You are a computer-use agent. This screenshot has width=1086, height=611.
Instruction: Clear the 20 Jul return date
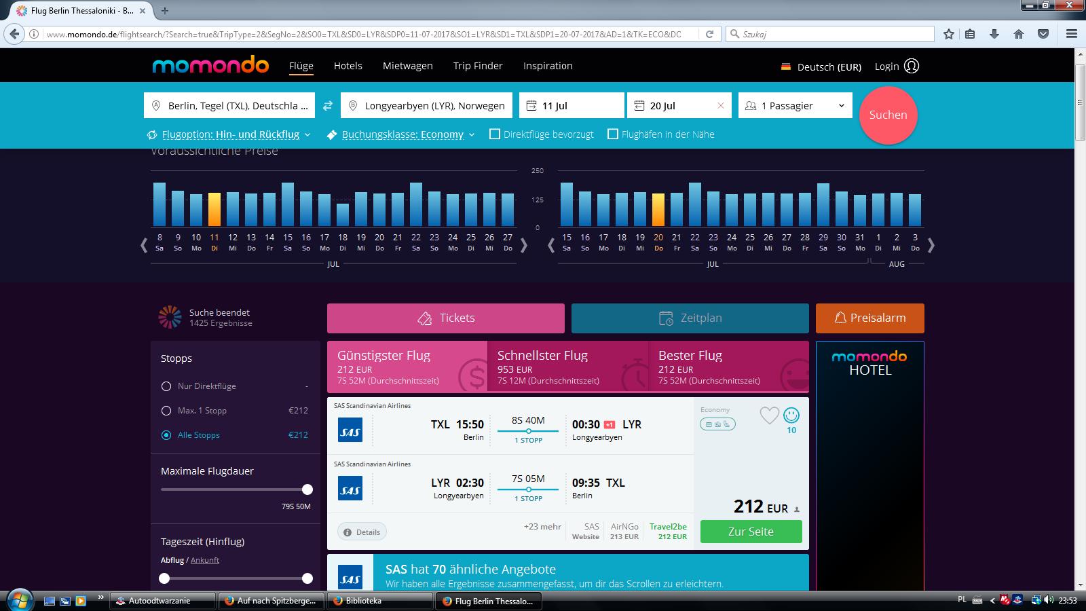[x=721, y=106]
